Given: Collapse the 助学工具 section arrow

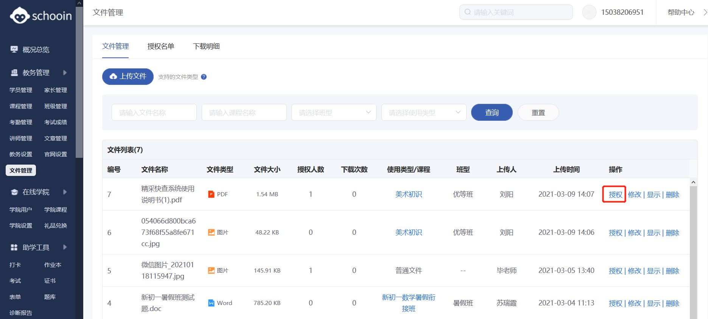Looking at the screenshot, I should (x=65, y=247).
